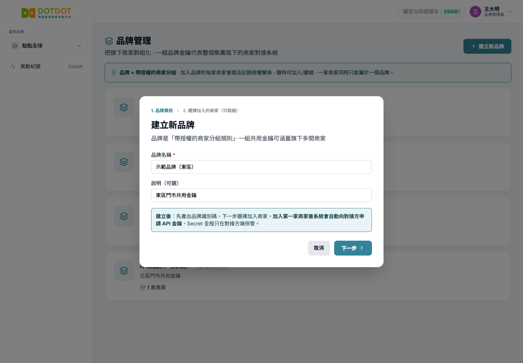Image resolution: width=523 pixels, height=363 pixels.
Task: Click the 離登出時間還有 session timer
Action: pos(432,12)
